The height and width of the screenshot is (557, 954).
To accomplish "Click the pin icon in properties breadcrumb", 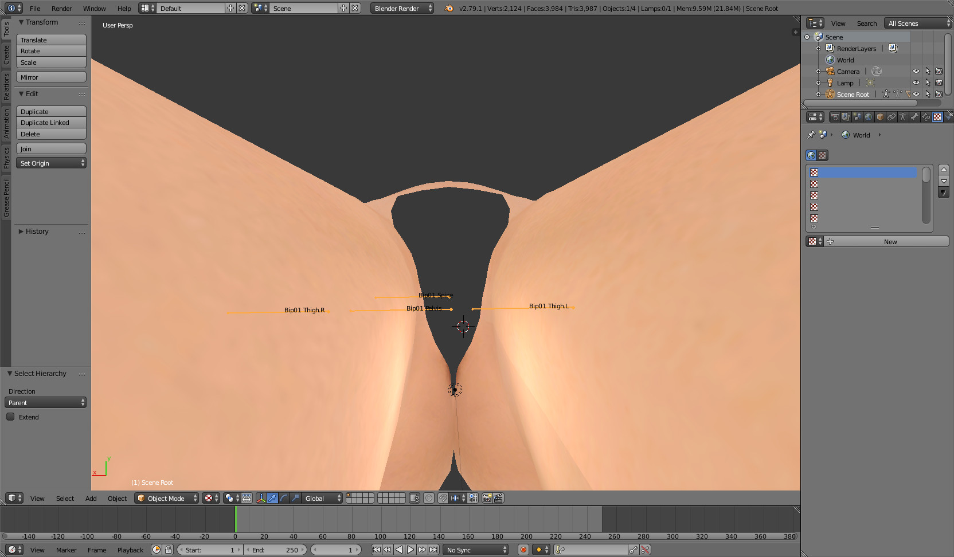I will pyautogui.click(x=811, y=135).
